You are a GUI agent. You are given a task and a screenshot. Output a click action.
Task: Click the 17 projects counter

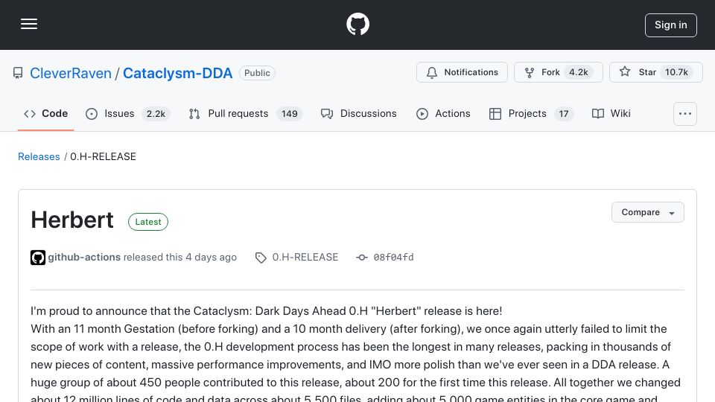564,114
